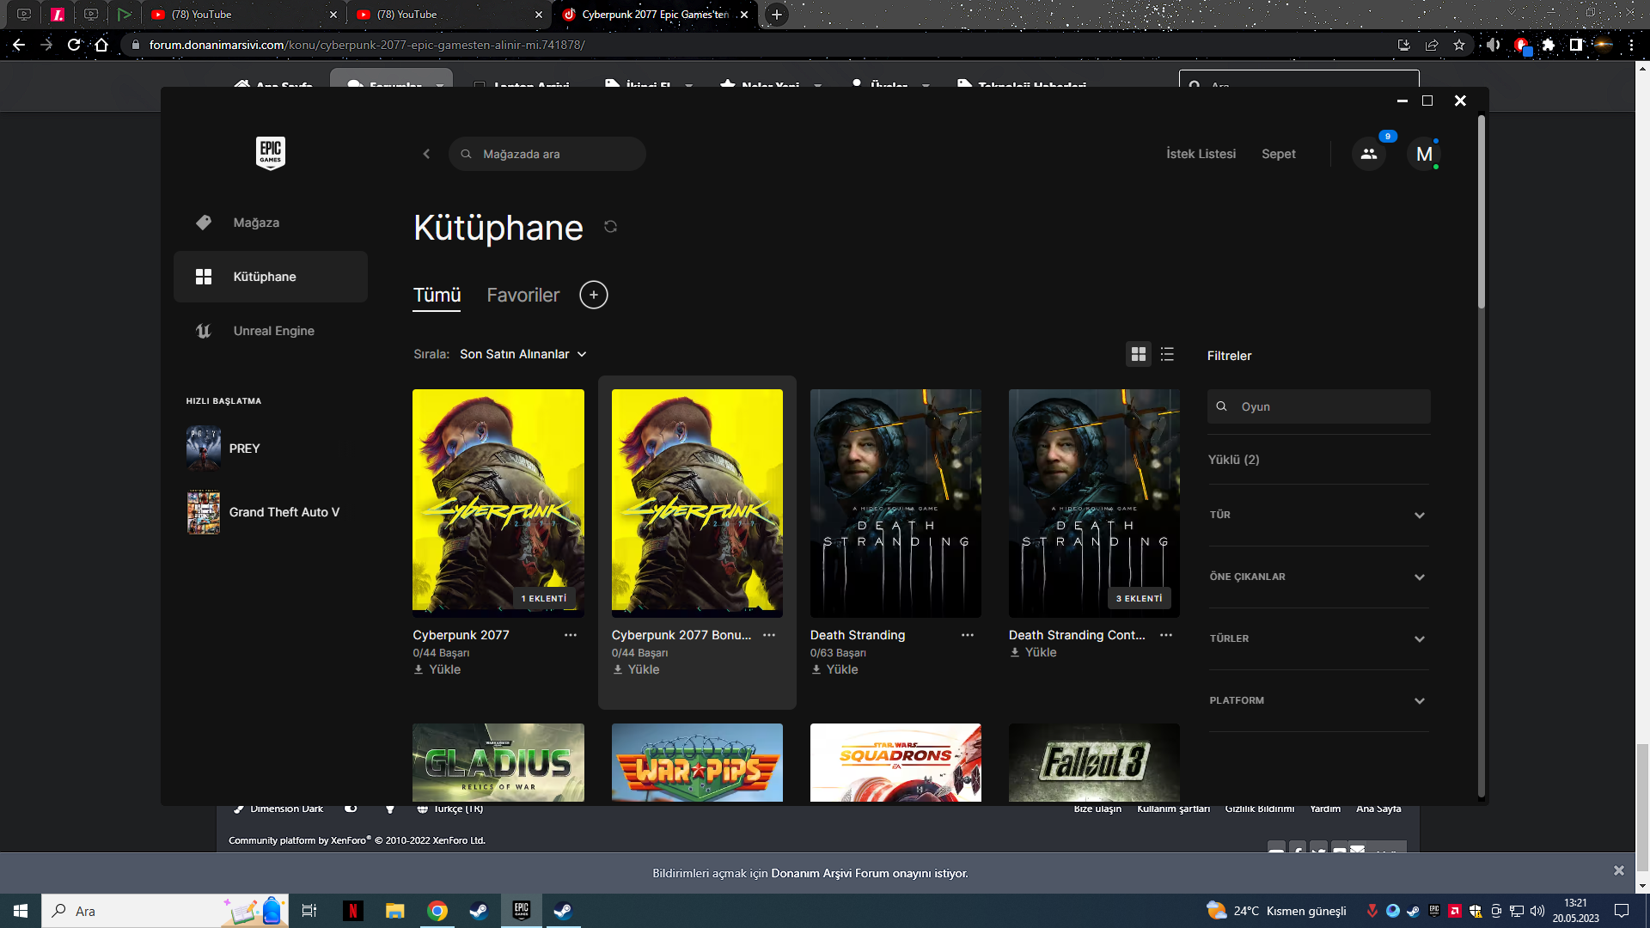Switch to the Favoriler tab
Screen dimensions: 1650x928
coord(523,295)
